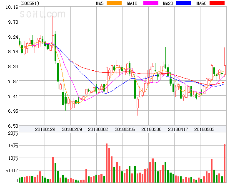
Task: Click the 10.16 price axis label
Action: [12, 7]
